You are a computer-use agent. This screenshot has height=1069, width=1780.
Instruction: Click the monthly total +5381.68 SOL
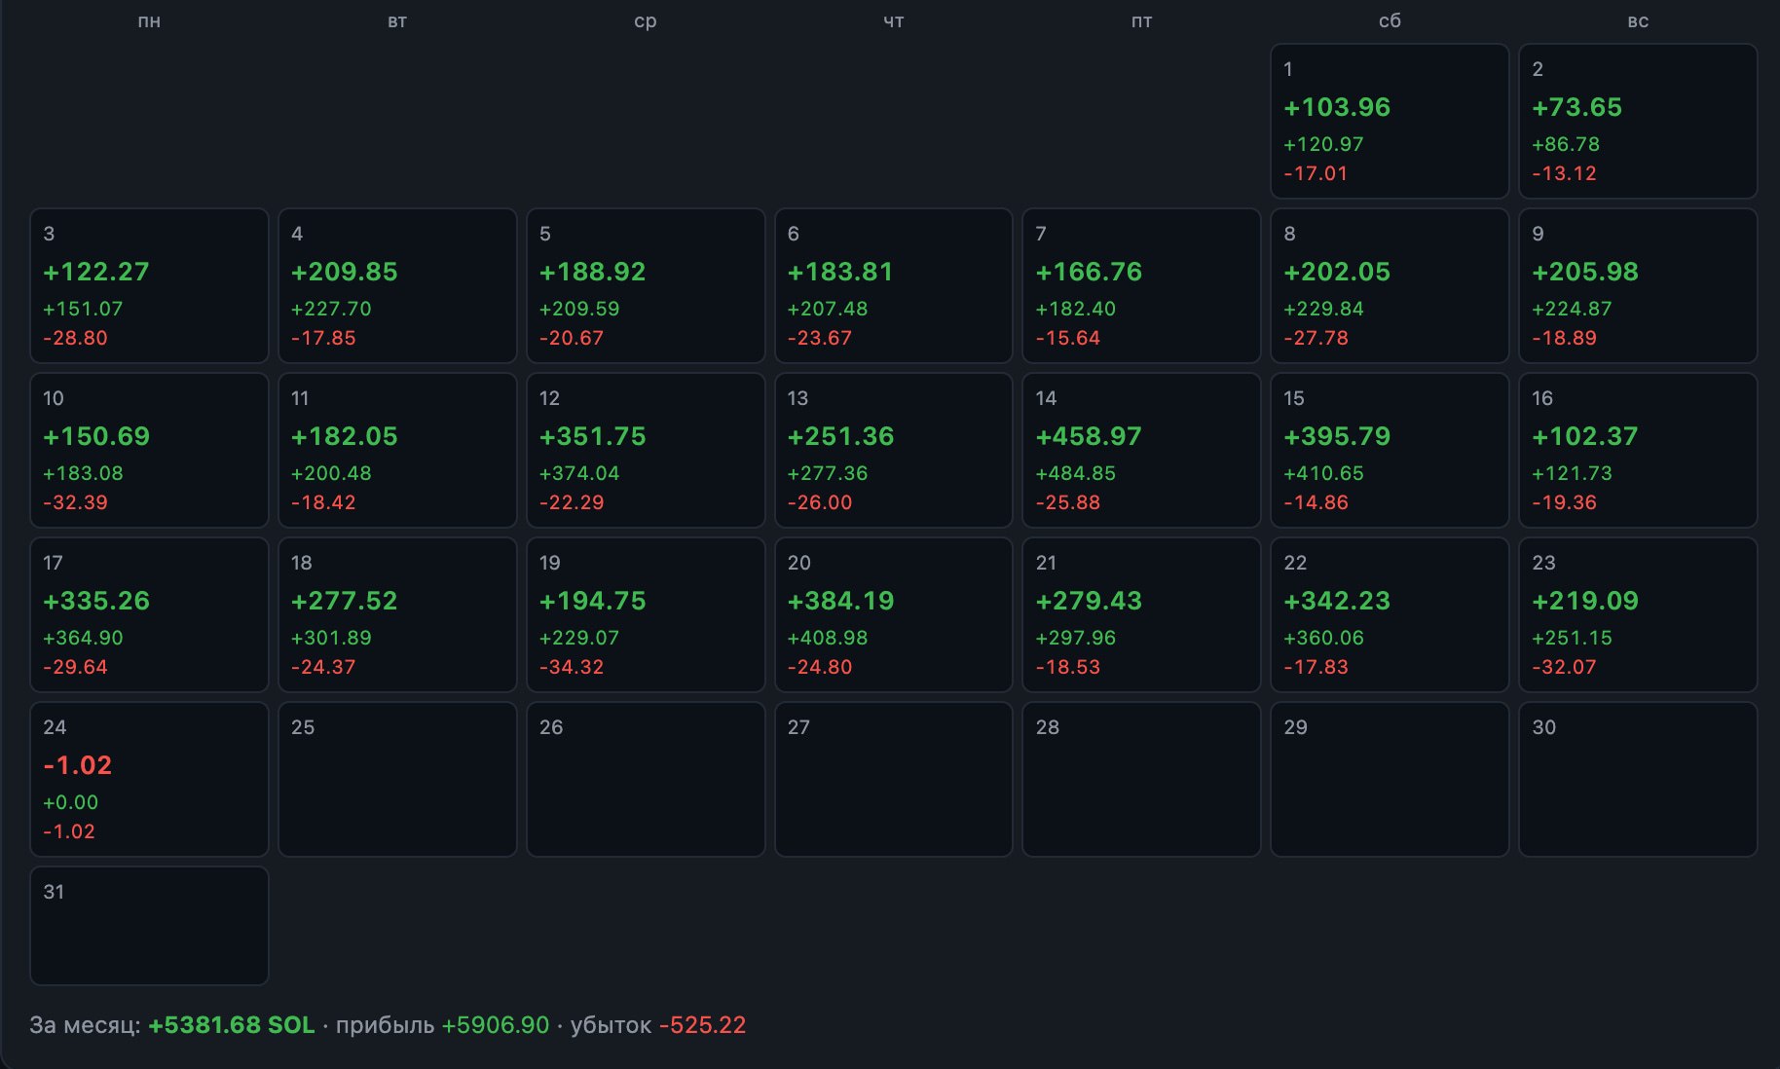coord(231,1025)
